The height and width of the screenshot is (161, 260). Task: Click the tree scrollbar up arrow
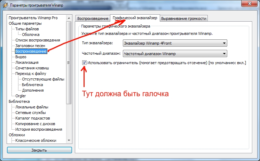(x=69, y=18)
